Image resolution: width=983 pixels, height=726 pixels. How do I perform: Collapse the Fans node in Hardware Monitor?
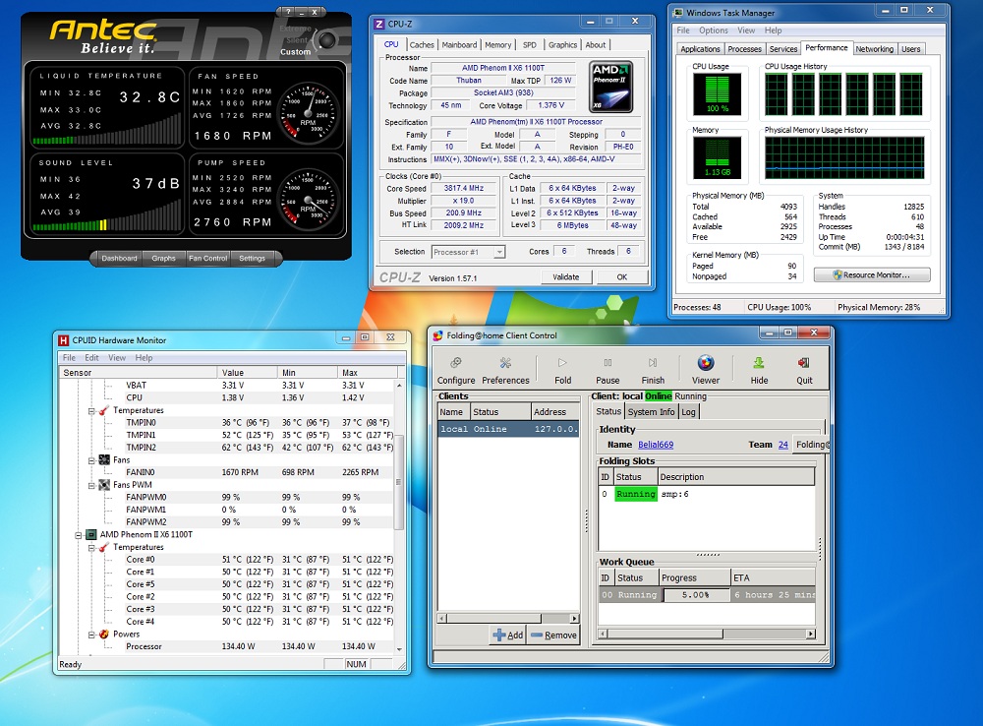coord(91,460)
